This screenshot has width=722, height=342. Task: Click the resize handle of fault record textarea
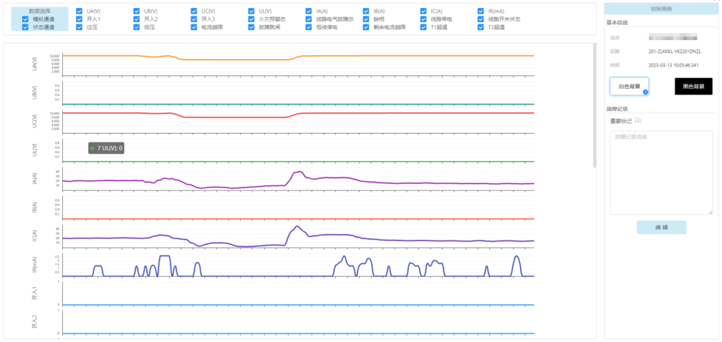point(710,212)
